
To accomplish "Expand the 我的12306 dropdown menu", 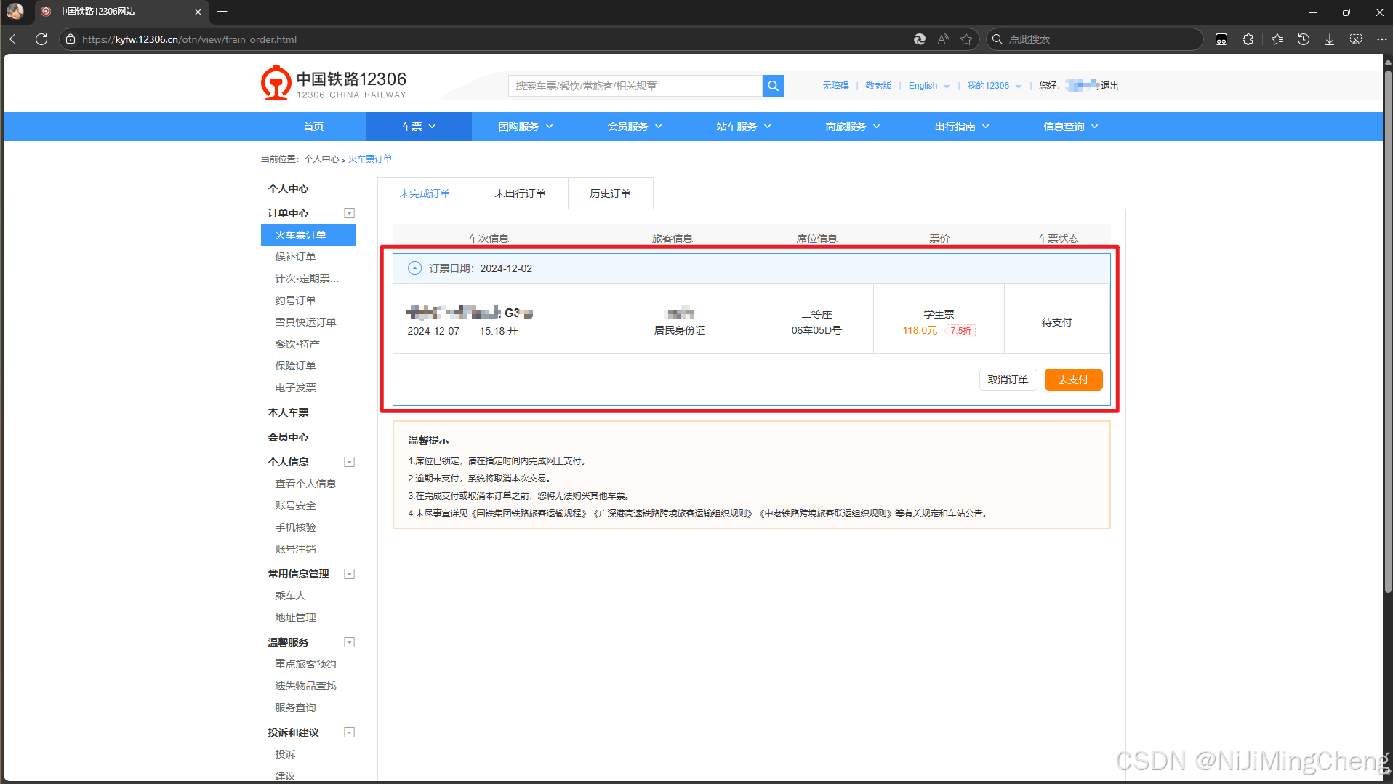I will coord(993,85).
